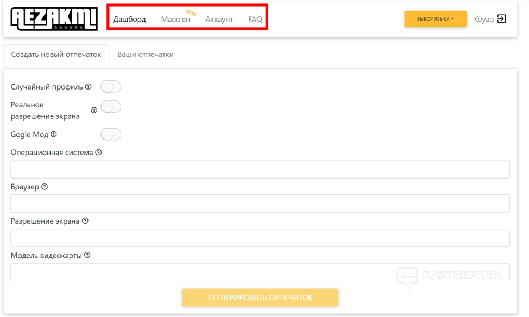Enable Реальное разрешение экрана switch
Screen dimensions: 529x317
coord(111,106)
